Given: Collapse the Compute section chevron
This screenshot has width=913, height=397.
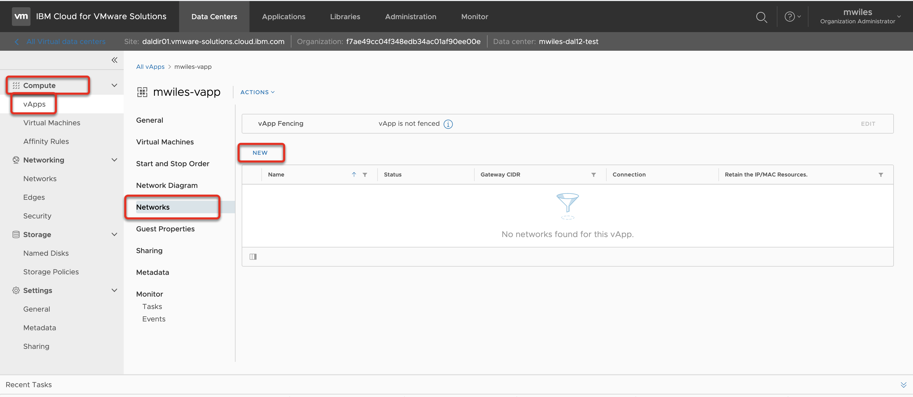Looking at the screenshot, I should (114, 85).
